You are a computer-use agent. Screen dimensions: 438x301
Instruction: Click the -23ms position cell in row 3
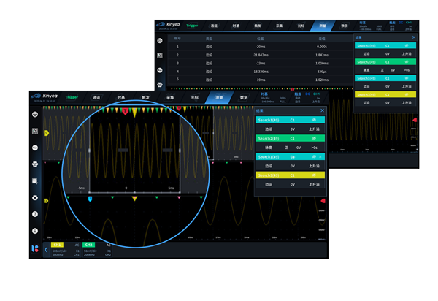coord(261,63)
